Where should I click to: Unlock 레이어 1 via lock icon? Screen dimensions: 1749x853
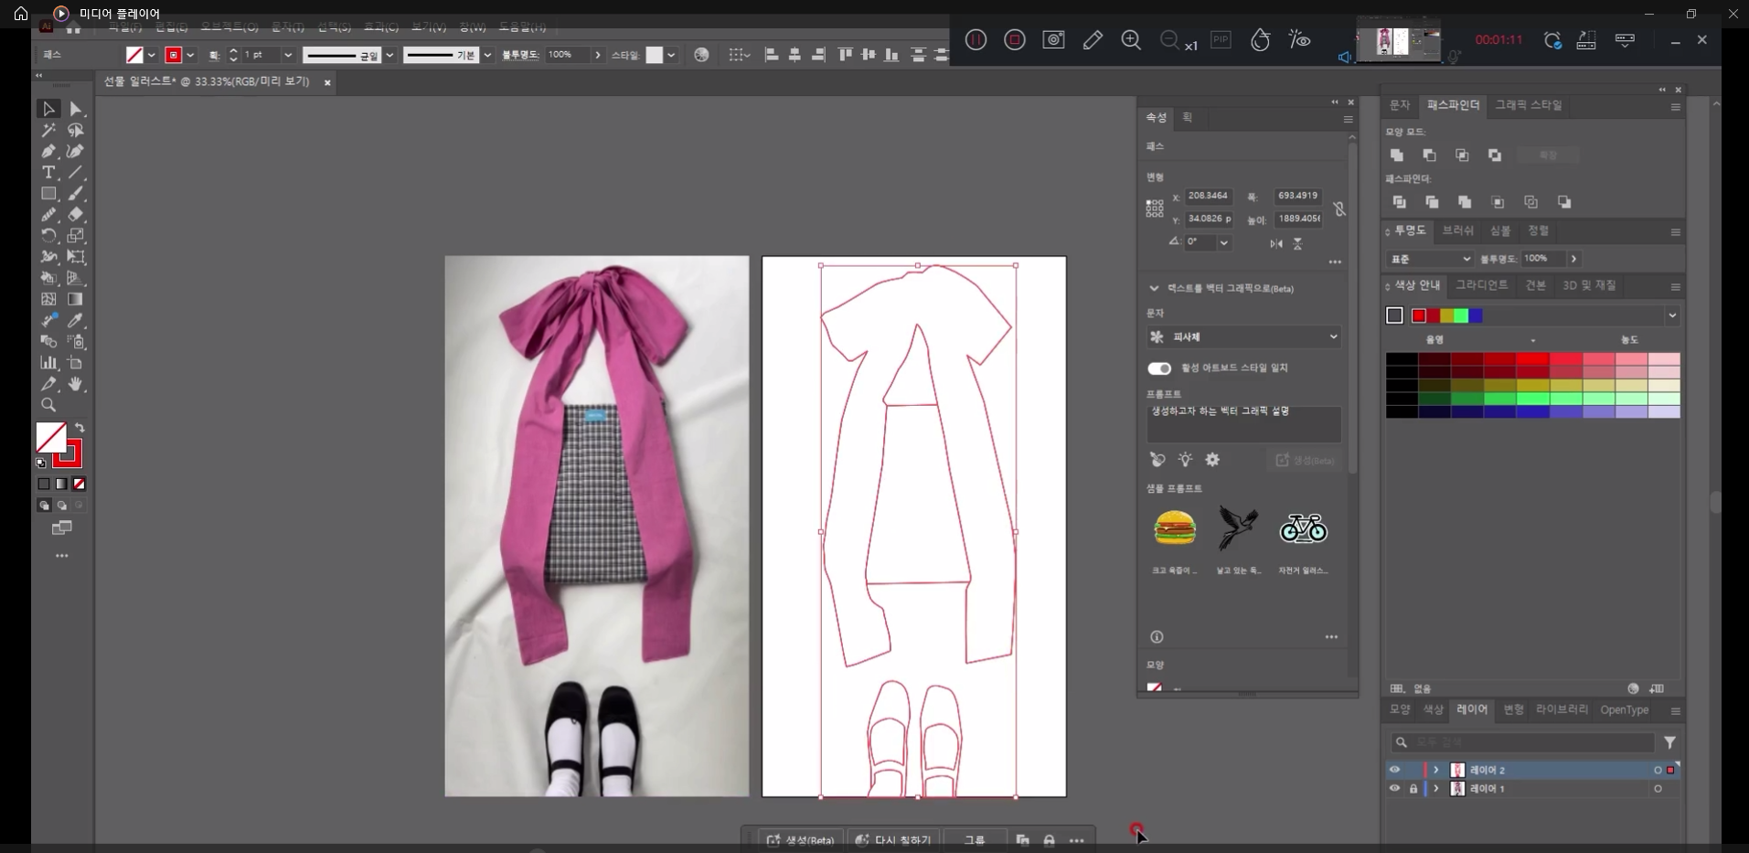coord(1413,789)
